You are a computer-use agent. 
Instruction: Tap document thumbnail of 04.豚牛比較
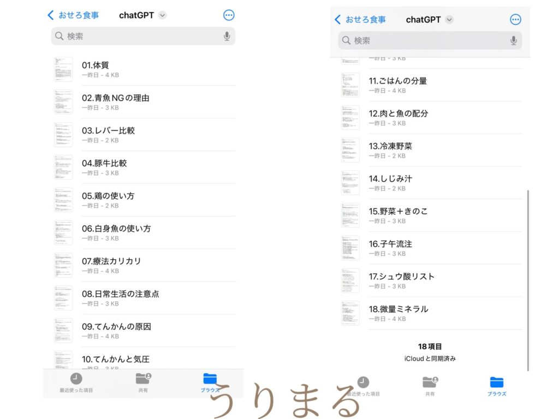[x=63, y=167]
